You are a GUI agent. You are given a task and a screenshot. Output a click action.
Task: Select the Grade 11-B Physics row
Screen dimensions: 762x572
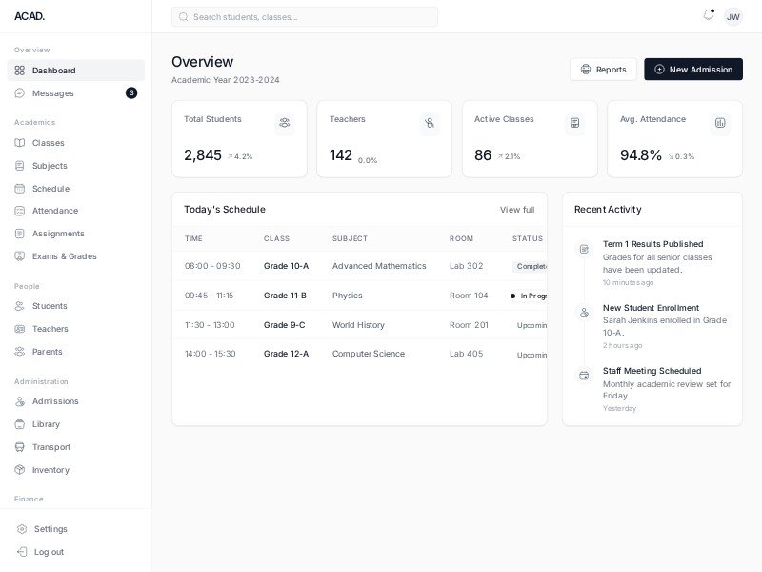tap(359, 296)
